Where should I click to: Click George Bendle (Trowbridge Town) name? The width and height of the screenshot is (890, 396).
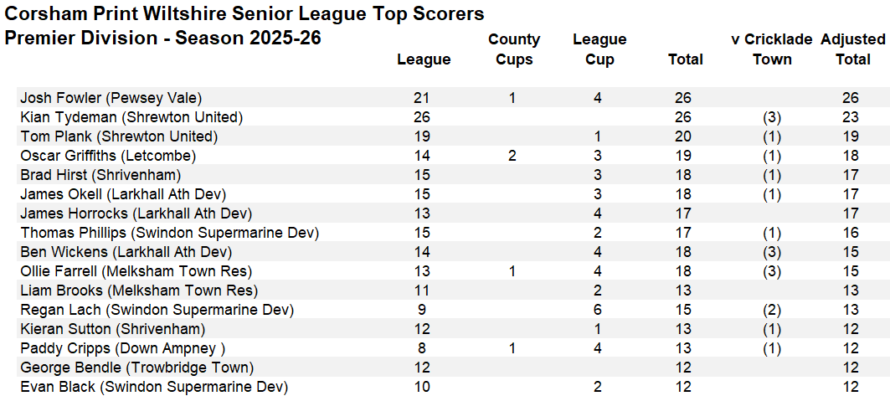[x=136, y=368]
